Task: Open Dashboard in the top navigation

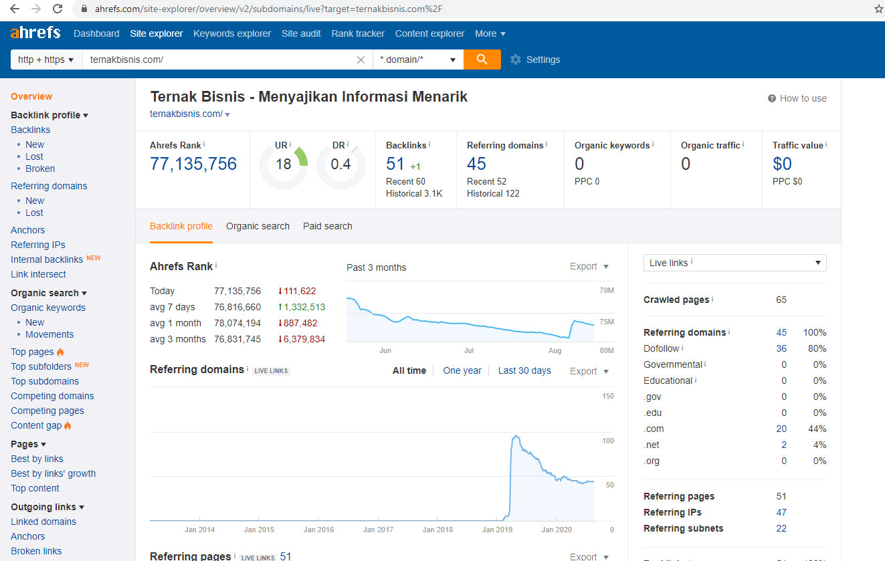Action: pyautogui.click(x=96, y=33)
